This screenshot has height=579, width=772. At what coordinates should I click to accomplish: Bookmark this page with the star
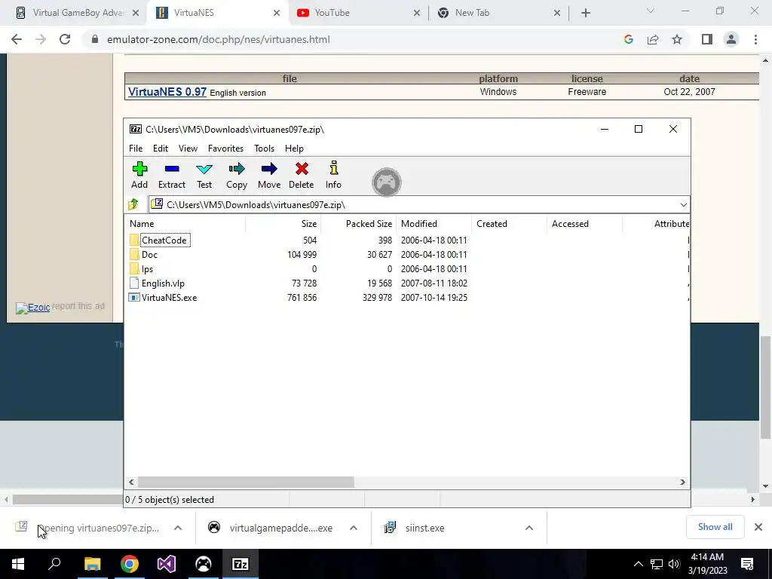click(677, 39)
